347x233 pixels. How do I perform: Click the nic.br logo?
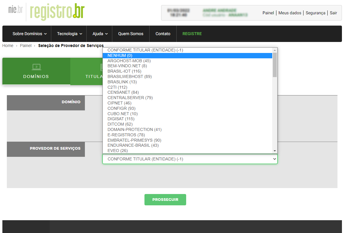15,10
